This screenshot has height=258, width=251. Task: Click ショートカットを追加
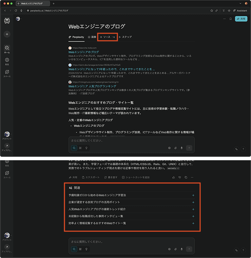tap(136, 177)
